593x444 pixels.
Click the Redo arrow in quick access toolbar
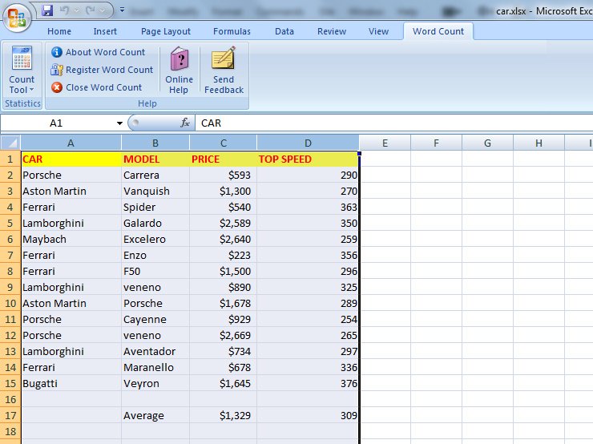point(91,10)
